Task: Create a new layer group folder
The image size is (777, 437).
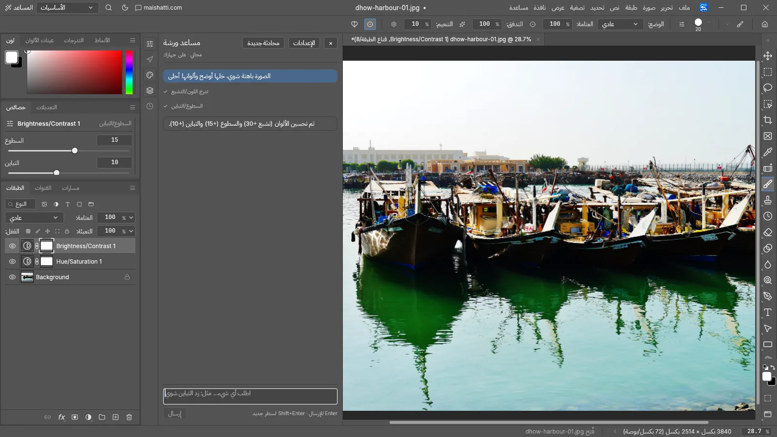Action: pos(102,417)
